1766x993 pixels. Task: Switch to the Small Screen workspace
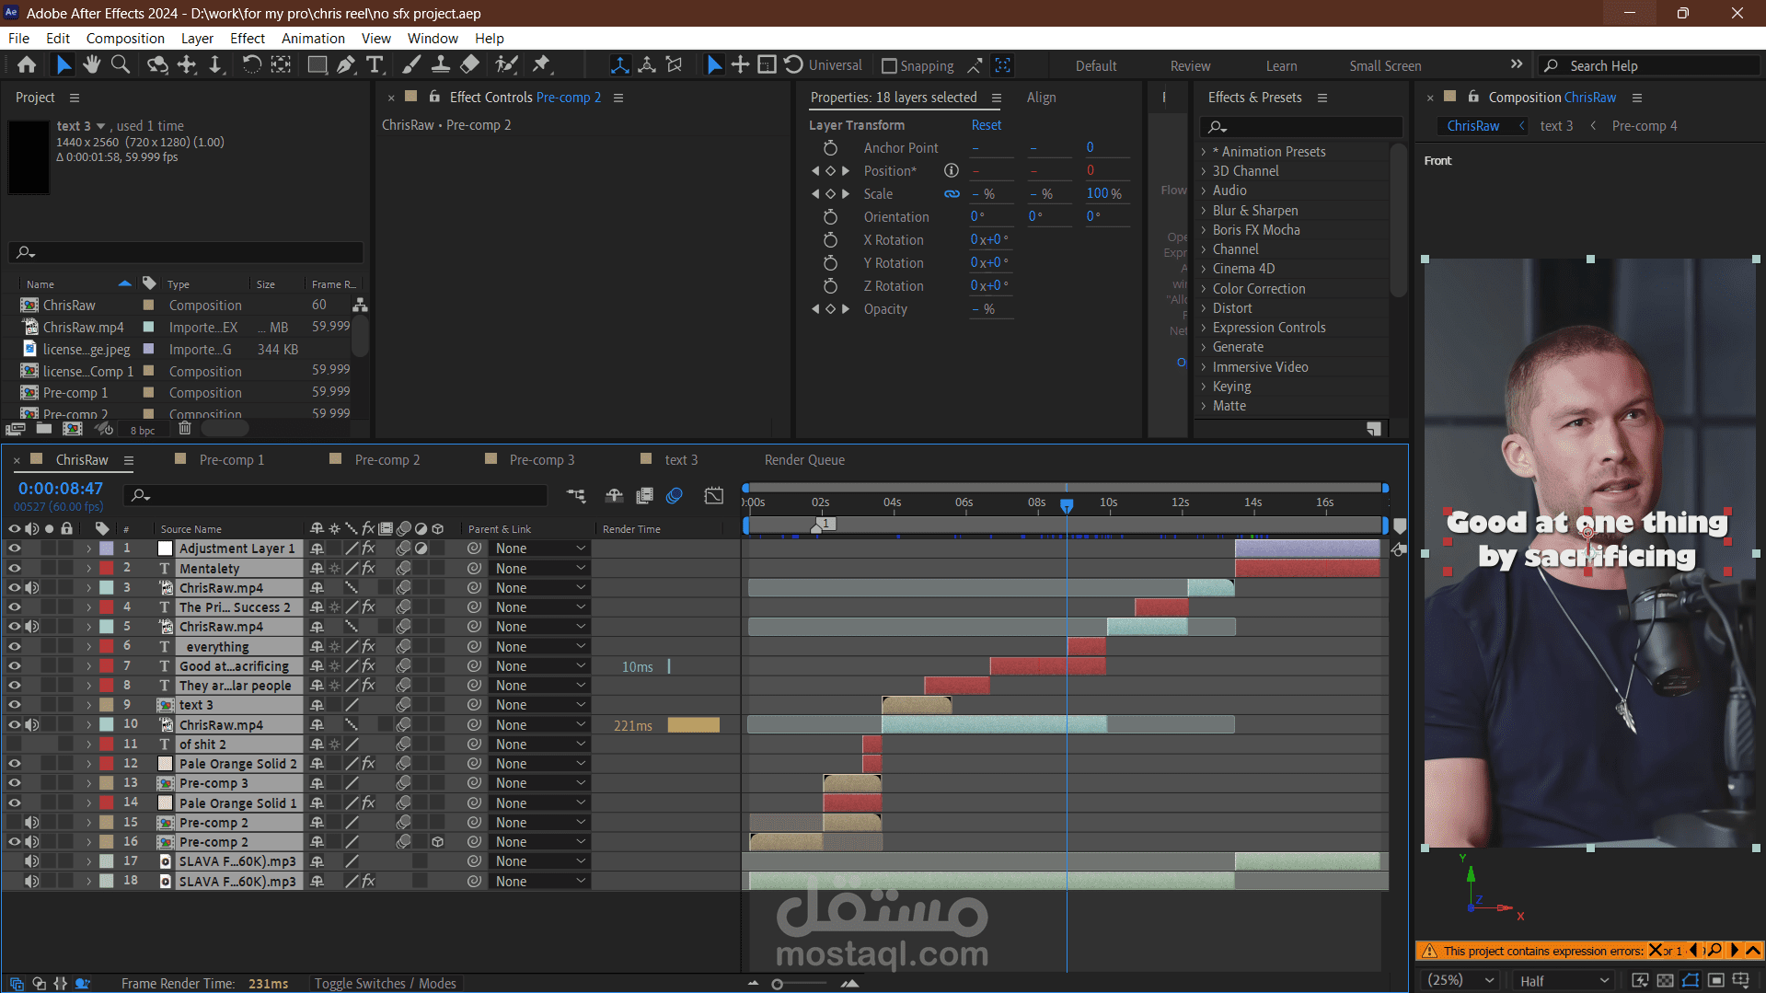(1385, 66)
